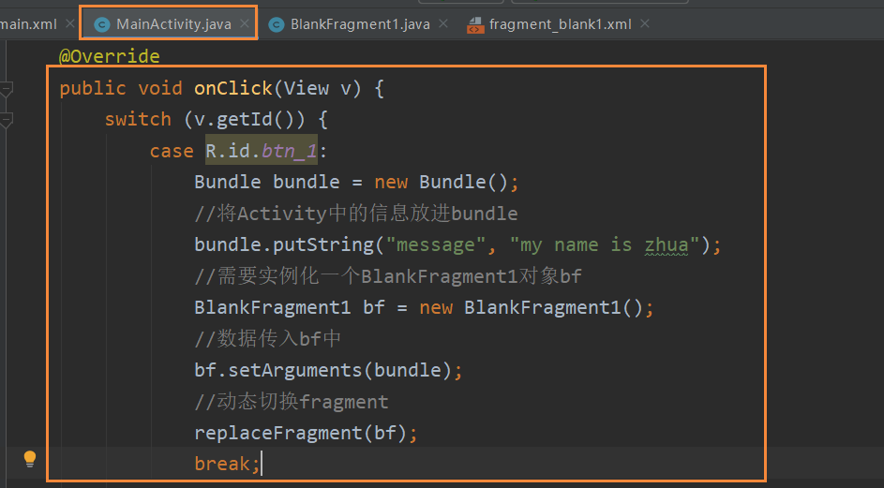Click the break keyword
This screenshot has height=488, width=884.
tap(222, 464)
